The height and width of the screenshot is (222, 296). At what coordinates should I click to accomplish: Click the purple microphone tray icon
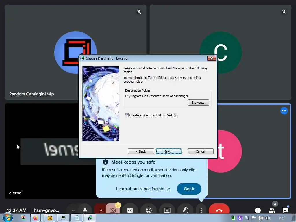click(x=240, y=218)
